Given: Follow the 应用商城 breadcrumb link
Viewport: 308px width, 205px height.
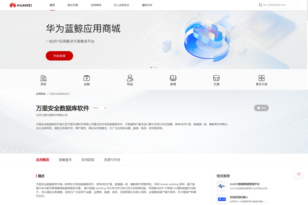Looking at the screenshot, I should click(40, 94).
